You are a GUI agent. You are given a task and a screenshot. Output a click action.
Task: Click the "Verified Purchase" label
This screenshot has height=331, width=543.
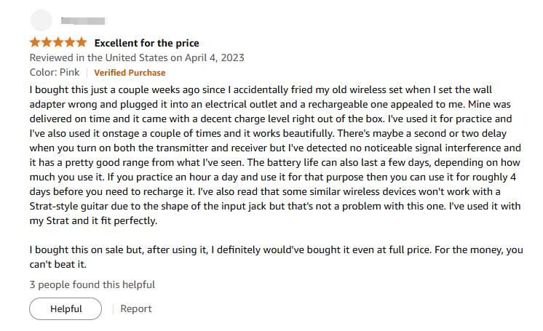(x=130, y=73)
